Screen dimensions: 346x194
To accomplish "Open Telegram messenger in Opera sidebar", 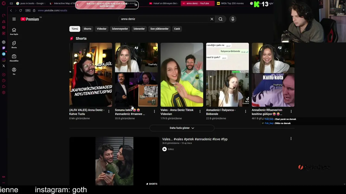I will tap(4, 54).
